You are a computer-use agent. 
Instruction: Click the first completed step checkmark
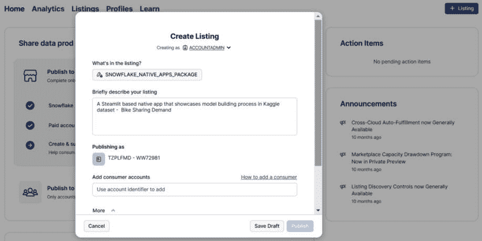(30, 105)
